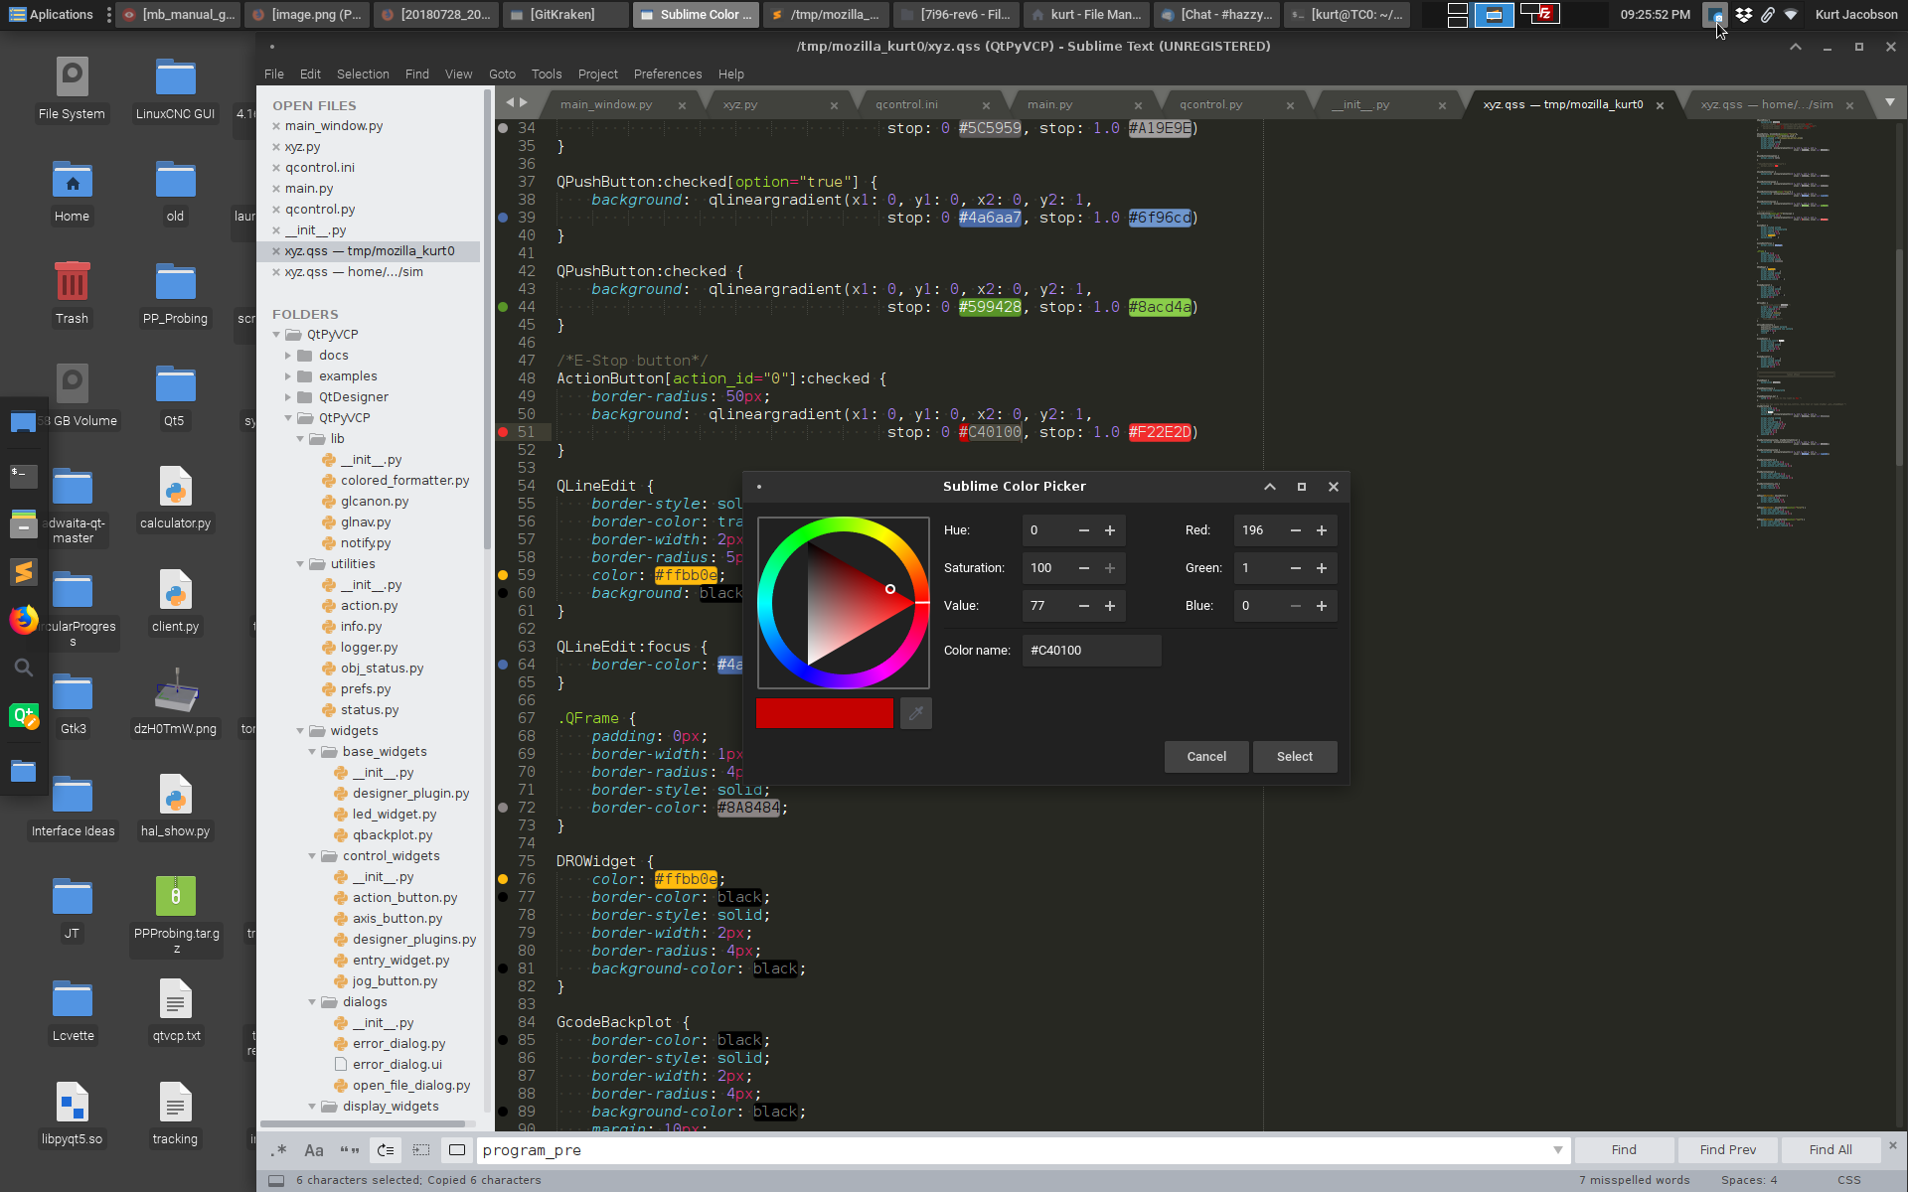Toggle whole word matching in find bar

point(350,1150)
